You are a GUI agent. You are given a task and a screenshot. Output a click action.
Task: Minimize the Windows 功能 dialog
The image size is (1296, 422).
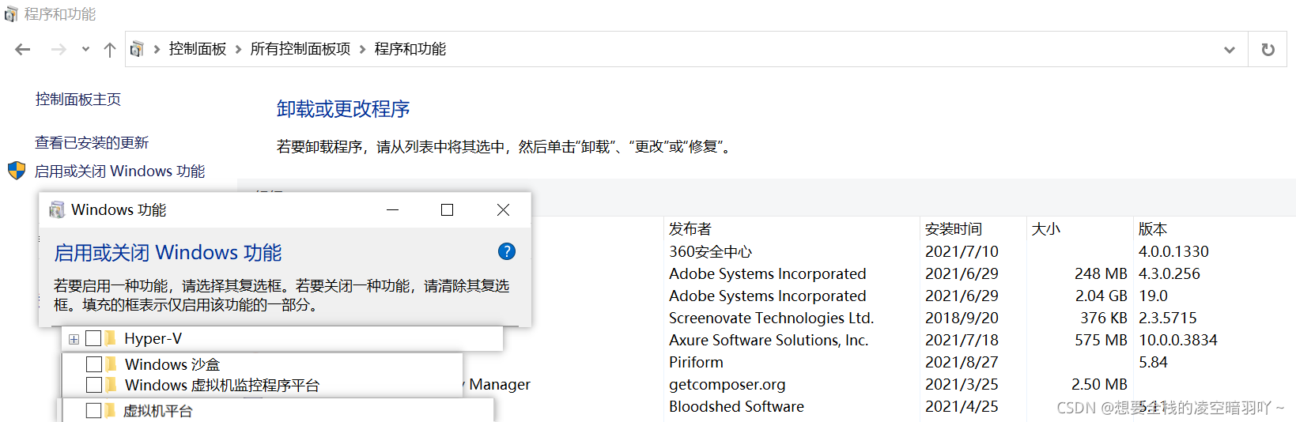[x=393, y=209]
